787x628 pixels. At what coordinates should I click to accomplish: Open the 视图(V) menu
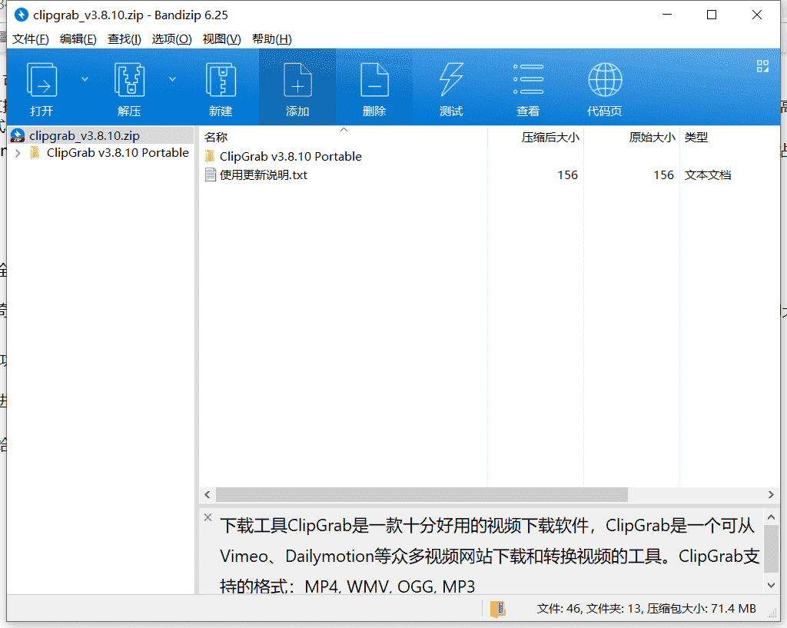click(x=221, y=39)
